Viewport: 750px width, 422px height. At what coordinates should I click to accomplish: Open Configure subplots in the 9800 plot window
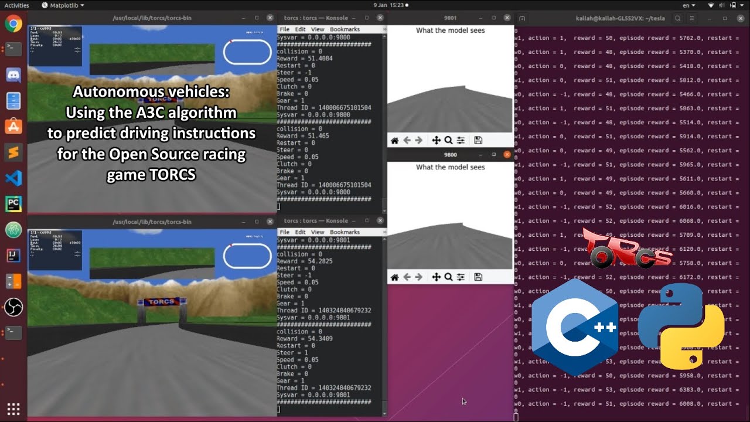pyautogui.click(x=461, y=277)
